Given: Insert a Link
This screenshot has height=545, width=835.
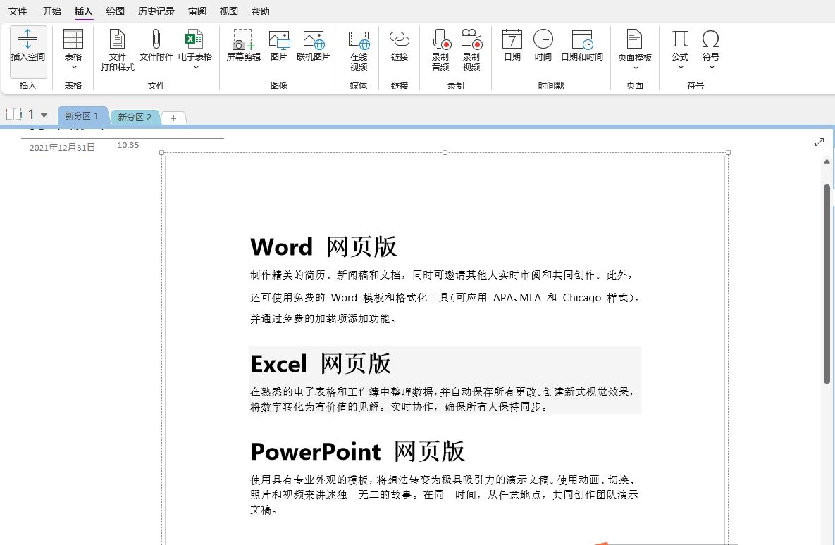Looking at the screenshot, I should [x=400, y=46].
